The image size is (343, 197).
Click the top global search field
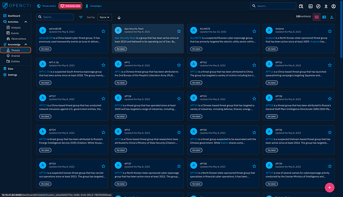273,6
